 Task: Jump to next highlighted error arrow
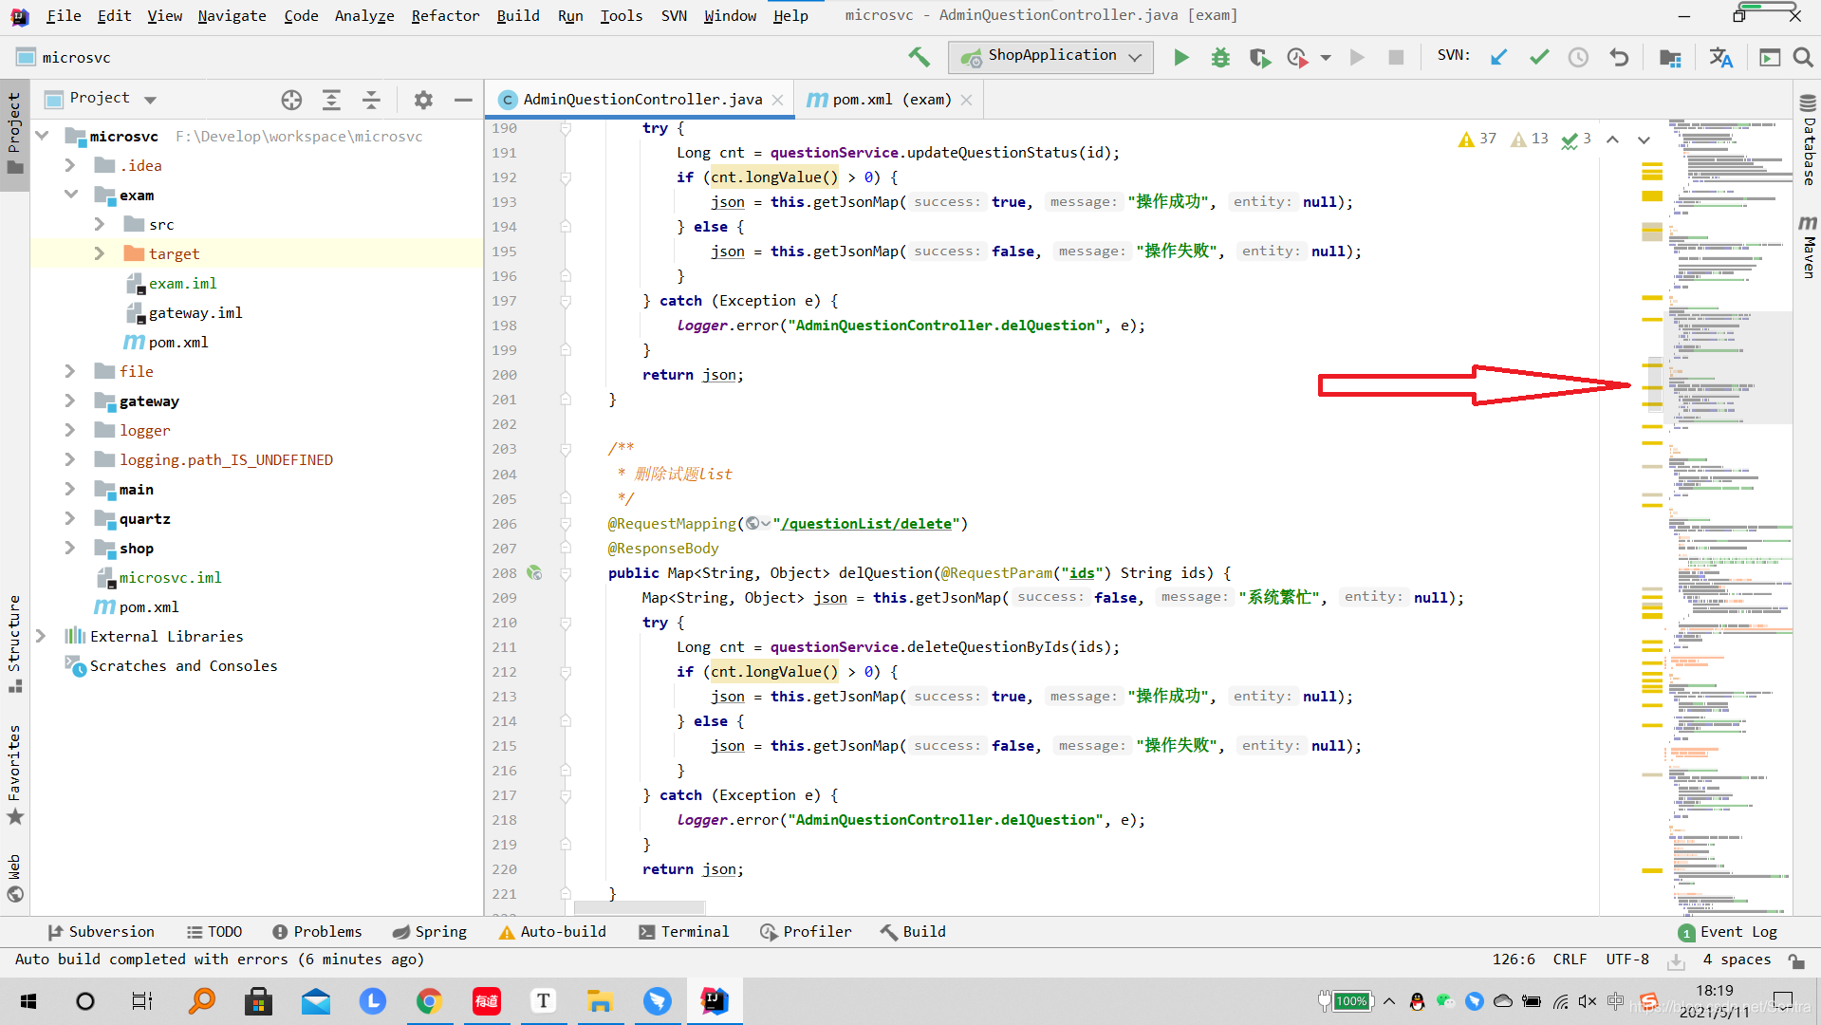tap(1644, 140)
